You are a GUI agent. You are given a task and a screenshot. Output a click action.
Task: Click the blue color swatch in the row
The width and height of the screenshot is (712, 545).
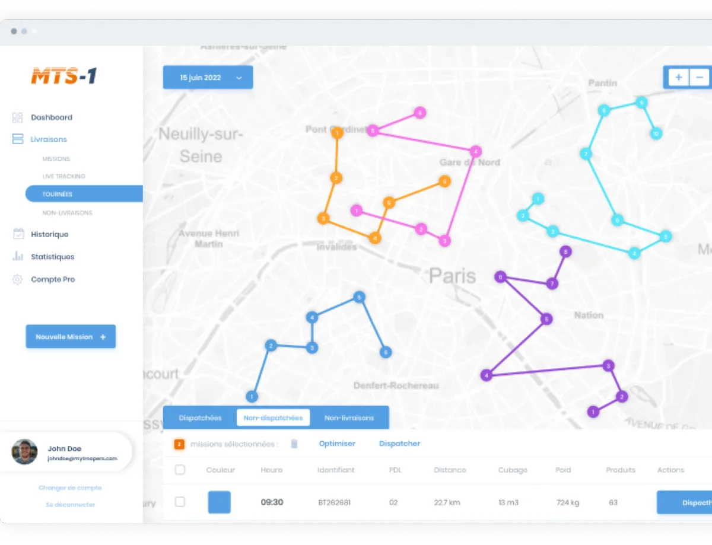click(x=219, y=502)
